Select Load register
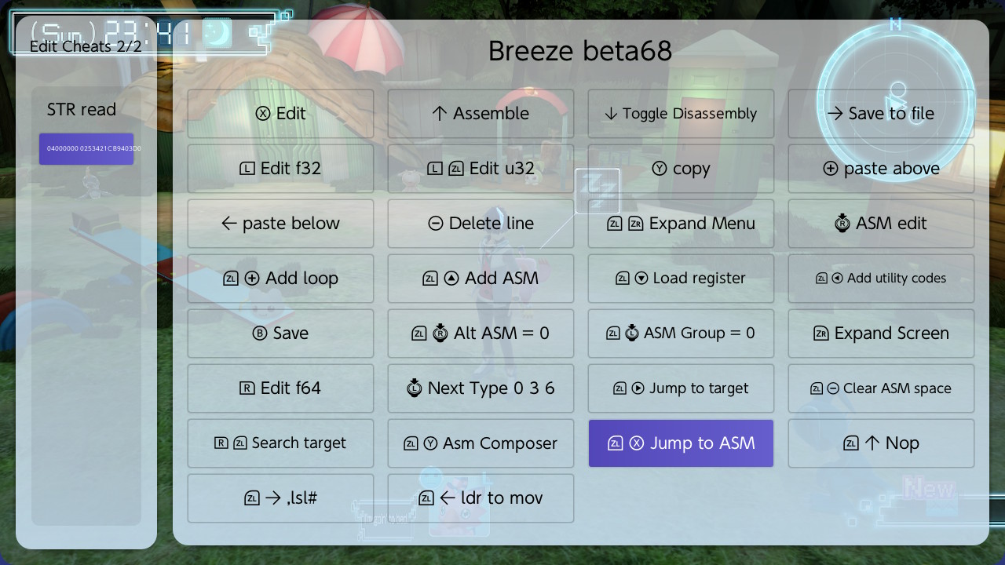The height and width of the screenshot is (565, 1005). (x=681, y=279)
